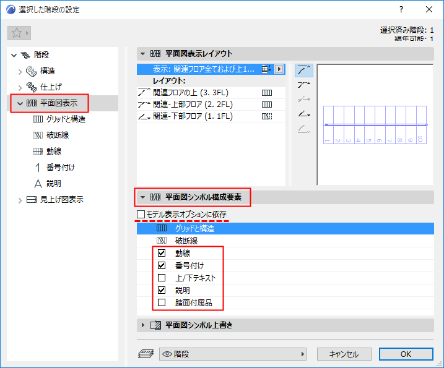Select 見上げ図表示 in the settings tree
The image size is (444, 368).
tap(62, 200)
